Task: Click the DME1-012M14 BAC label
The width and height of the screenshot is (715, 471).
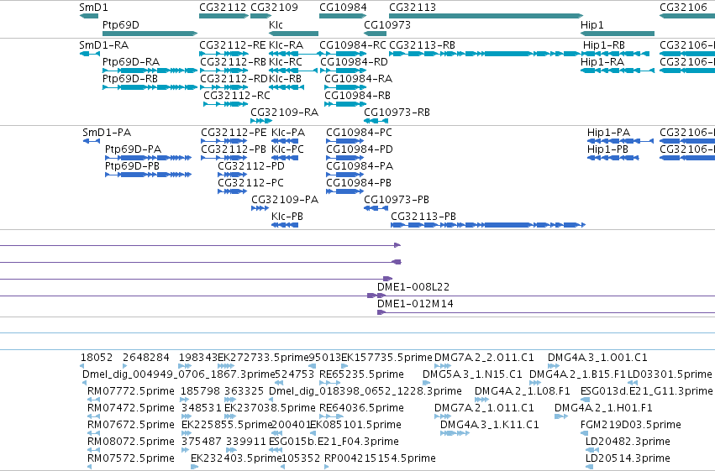Action: point(415,304)
